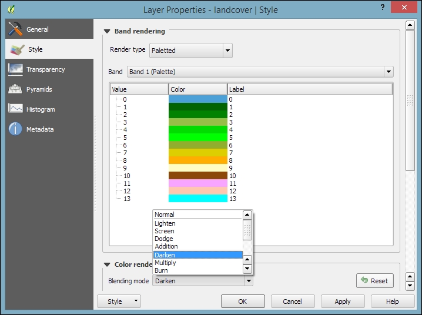The width and height of the screenshot is (422, 315).
Task: Click the pink swatch for value 11
Action: coord(198,183)
